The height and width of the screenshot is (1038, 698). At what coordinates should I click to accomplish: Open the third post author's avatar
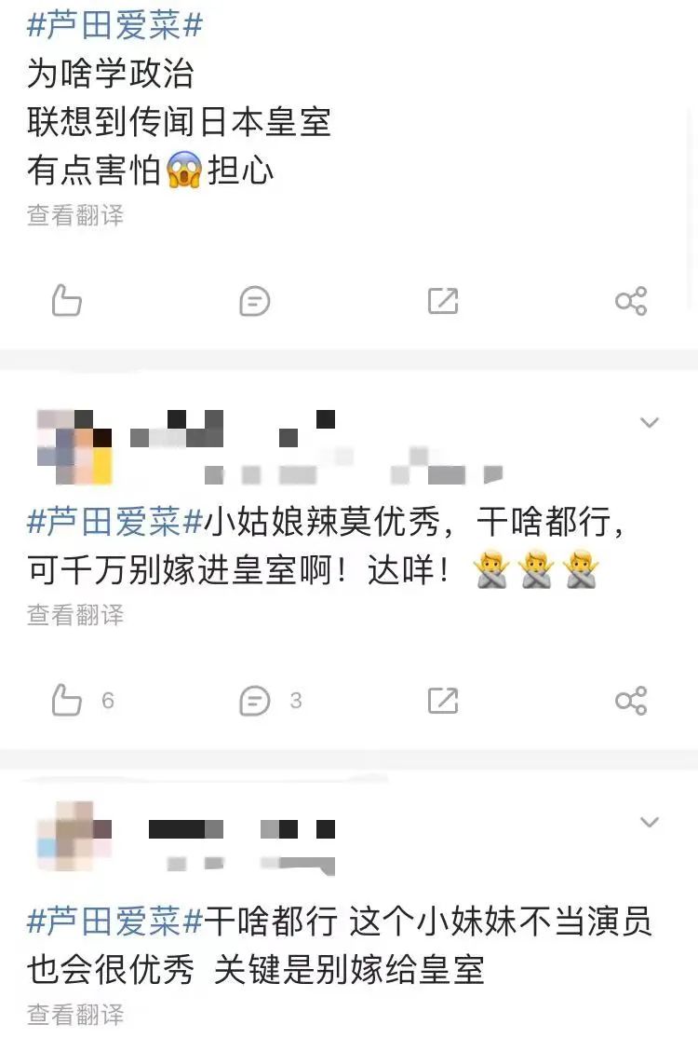pyautogui.click(x=74, y=836)
